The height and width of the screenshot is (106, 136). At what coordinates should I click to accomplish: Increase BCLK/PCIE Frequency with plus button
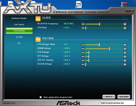tap(125, 24)
